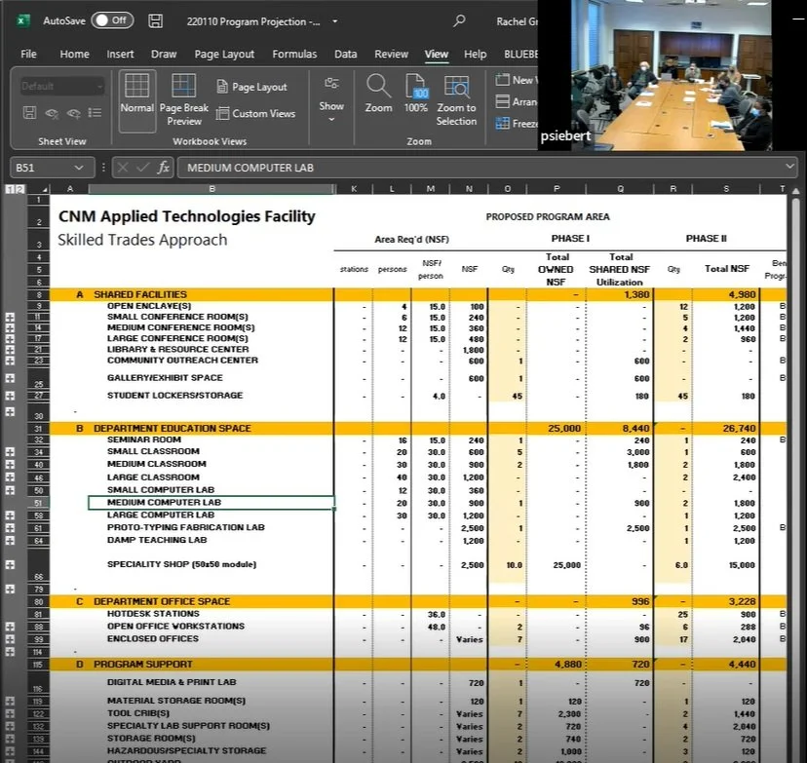Open sheet view Options list icon
This screenshot has height=763, width=807.
coord(95,113)
